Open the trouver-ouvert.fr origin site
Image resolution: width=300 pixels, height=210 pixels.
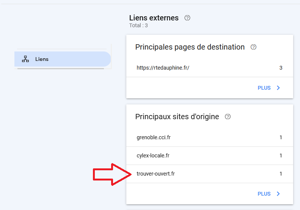coord(155,174)
